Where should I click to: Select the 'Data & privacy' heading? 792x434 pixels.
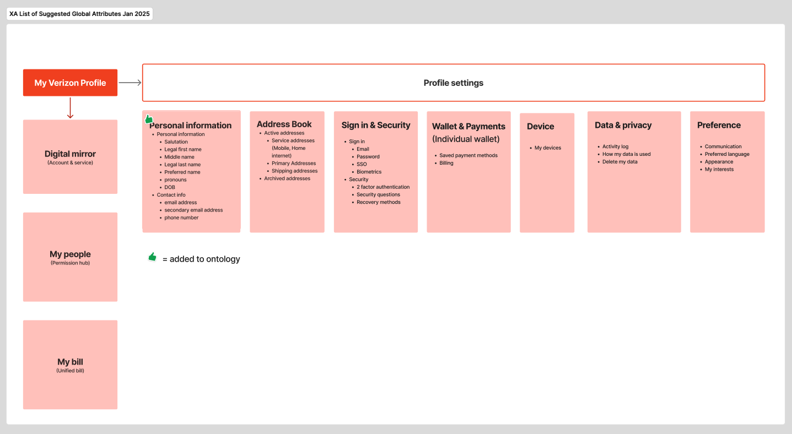click(x=623, y=126)
